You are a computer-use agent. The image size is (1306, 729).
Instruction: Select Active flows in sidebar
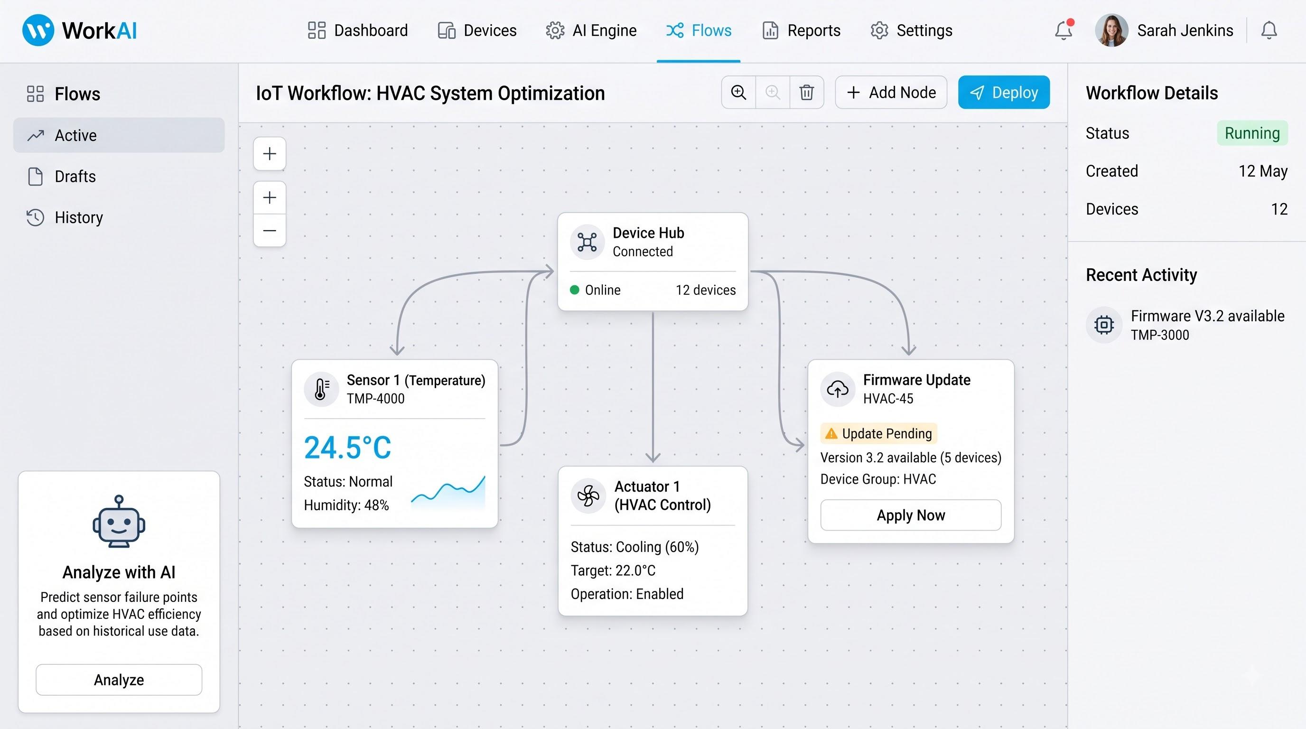coord(119,135)
